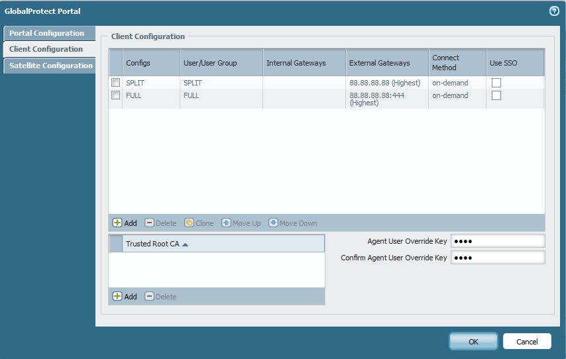The height and width of the screenshot is (359, 566).
Task: Enable Use SSO for FULL config
Action: click(x=496, y=95)
